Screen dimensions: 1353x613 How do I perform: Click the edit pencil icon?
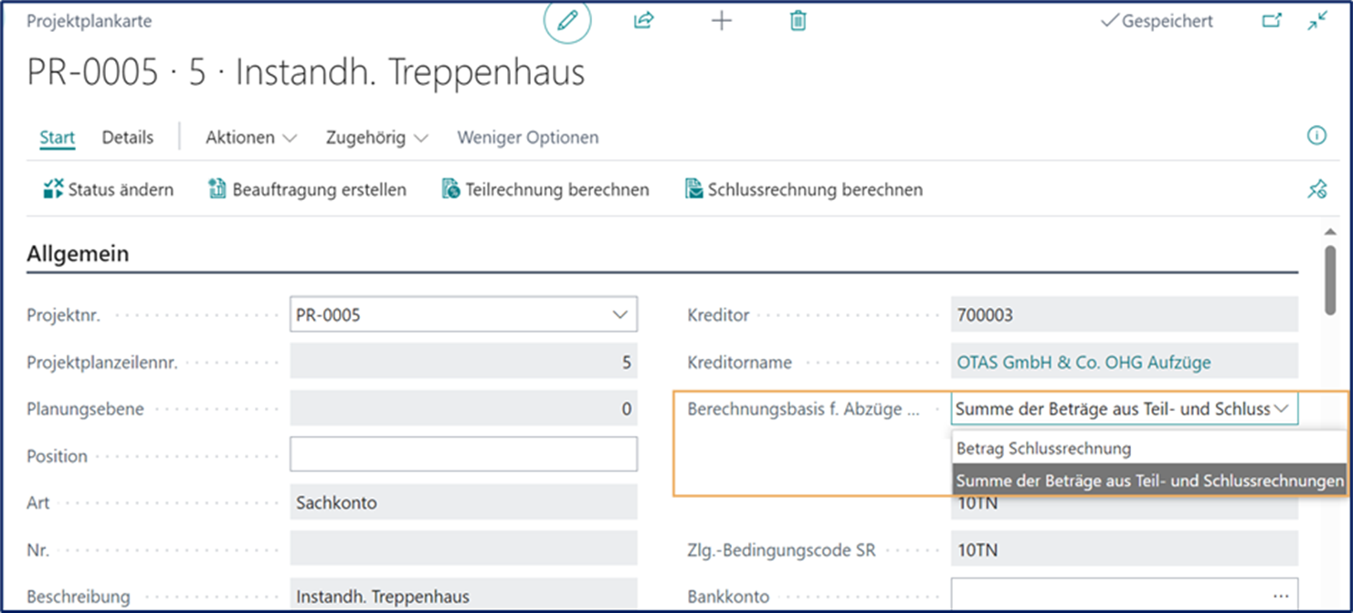[x=567, y=20]
